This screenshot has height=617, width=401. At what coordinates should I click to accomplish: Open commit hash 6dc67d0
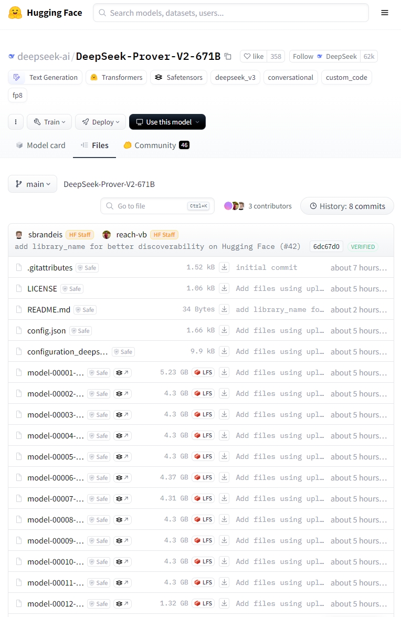(326, 247)
